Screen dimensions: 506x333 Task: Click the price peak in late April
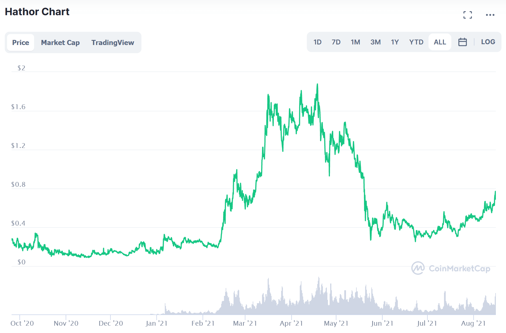point(318,84)
